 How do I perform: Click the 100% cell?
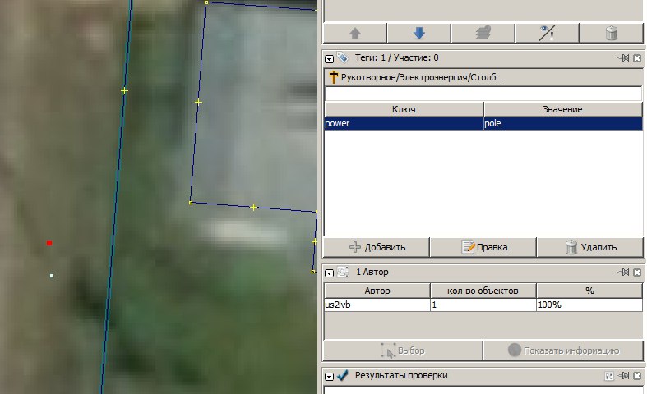click(589, 305)
